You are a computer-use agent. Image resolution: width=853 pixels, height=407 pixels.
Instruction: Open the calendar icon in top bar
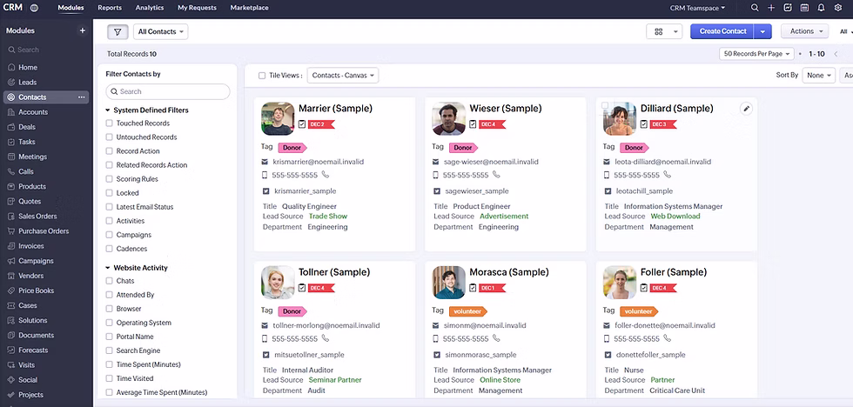point(804,8)
